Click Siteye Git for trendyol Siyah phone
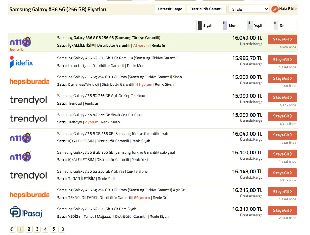 (x=282, y=116)
